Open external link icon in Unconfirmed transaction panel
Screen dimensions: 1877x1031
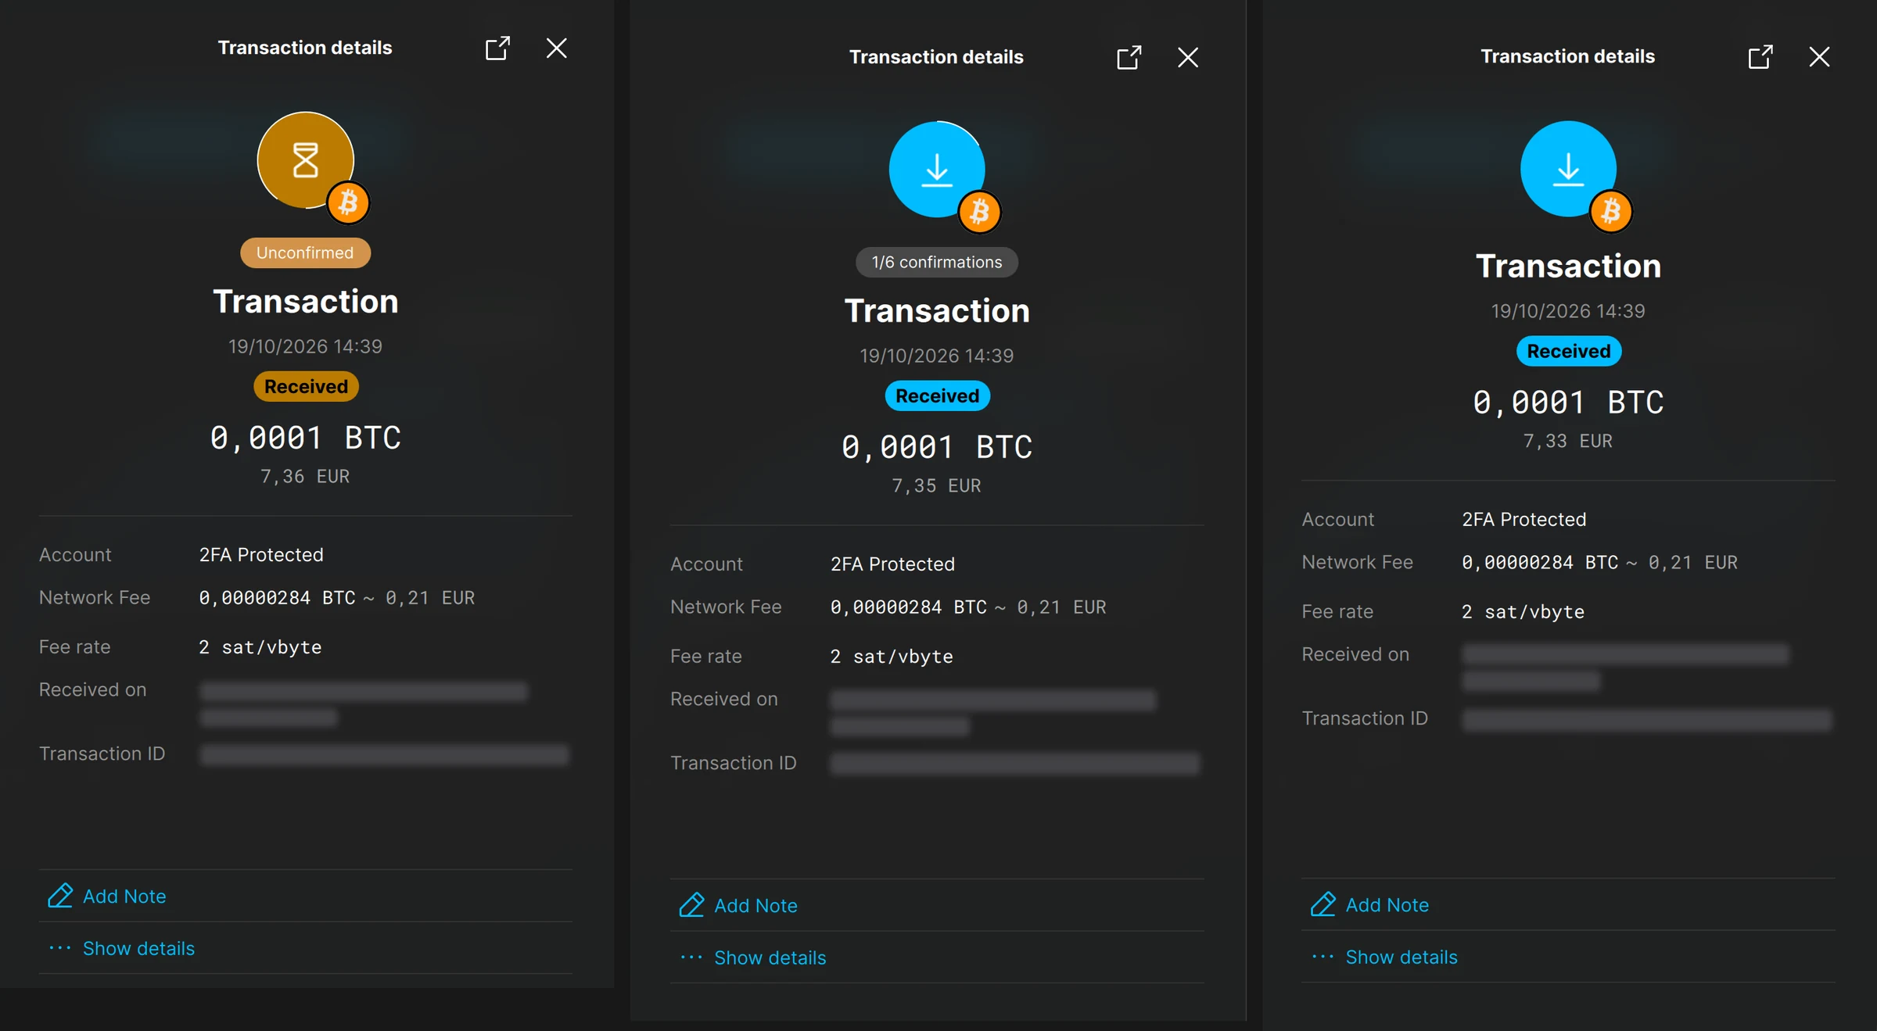pyautogui.click(x=497, y=48)
